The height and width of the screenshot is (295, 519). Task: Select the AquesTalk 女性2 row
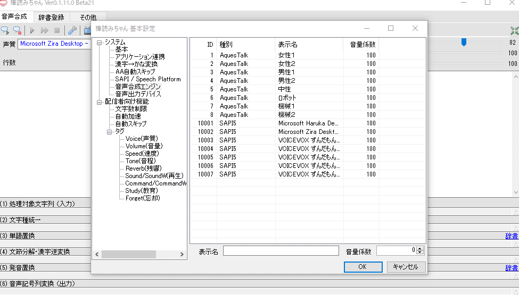click(x=285, y=64)
